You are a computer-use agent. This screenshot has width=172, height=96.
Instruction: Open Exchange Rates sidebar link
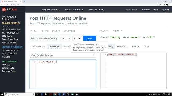tap(9, 71)
